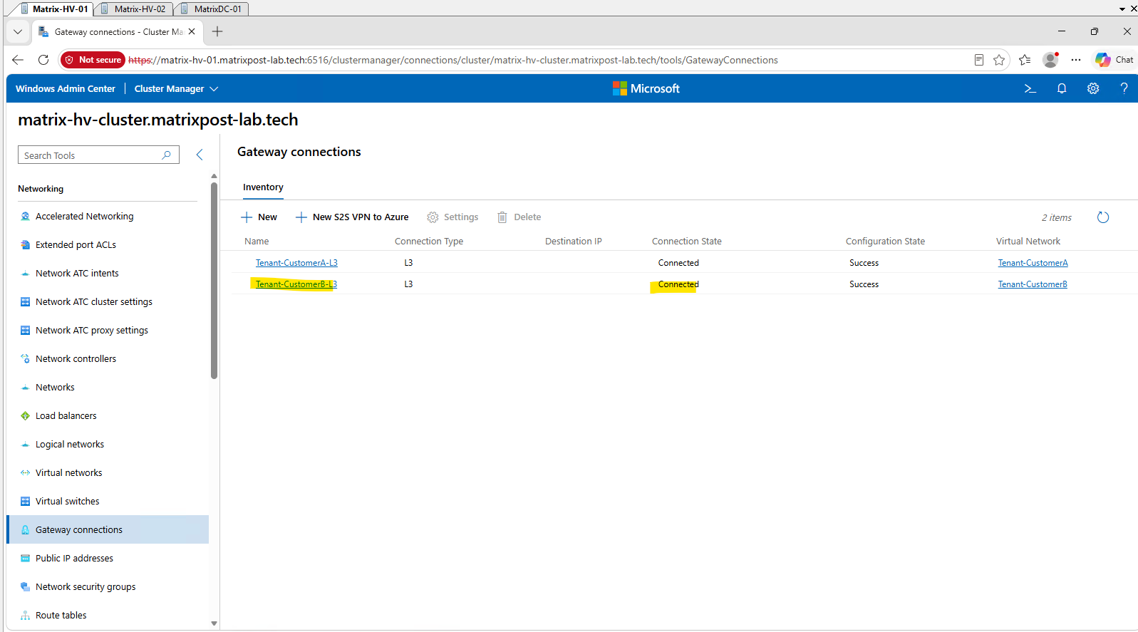Select the Inventory tab
Screen dimensions: 1138x632
(263, 187)
